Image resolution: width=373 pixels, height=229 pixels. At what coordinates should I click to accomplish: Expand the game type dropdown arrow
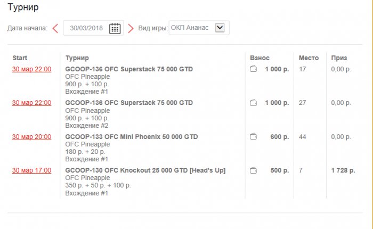coord(220,28)
